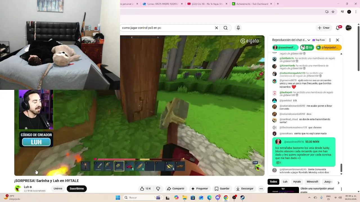Open YouTube notifications bell
The width and height of the screenshot is (360, 202).
tap(338, 28)
